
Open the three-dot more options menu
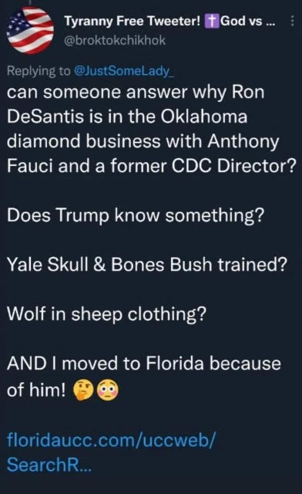coord(292,22)
